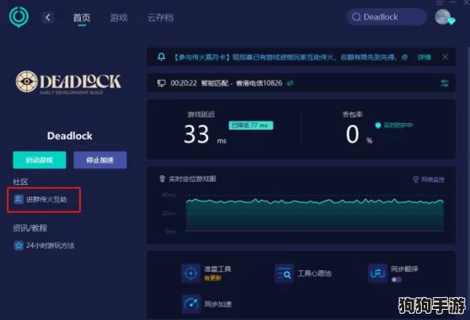Click the Deadlock game logo
This screenshot has width=470, height=320.
68,82
